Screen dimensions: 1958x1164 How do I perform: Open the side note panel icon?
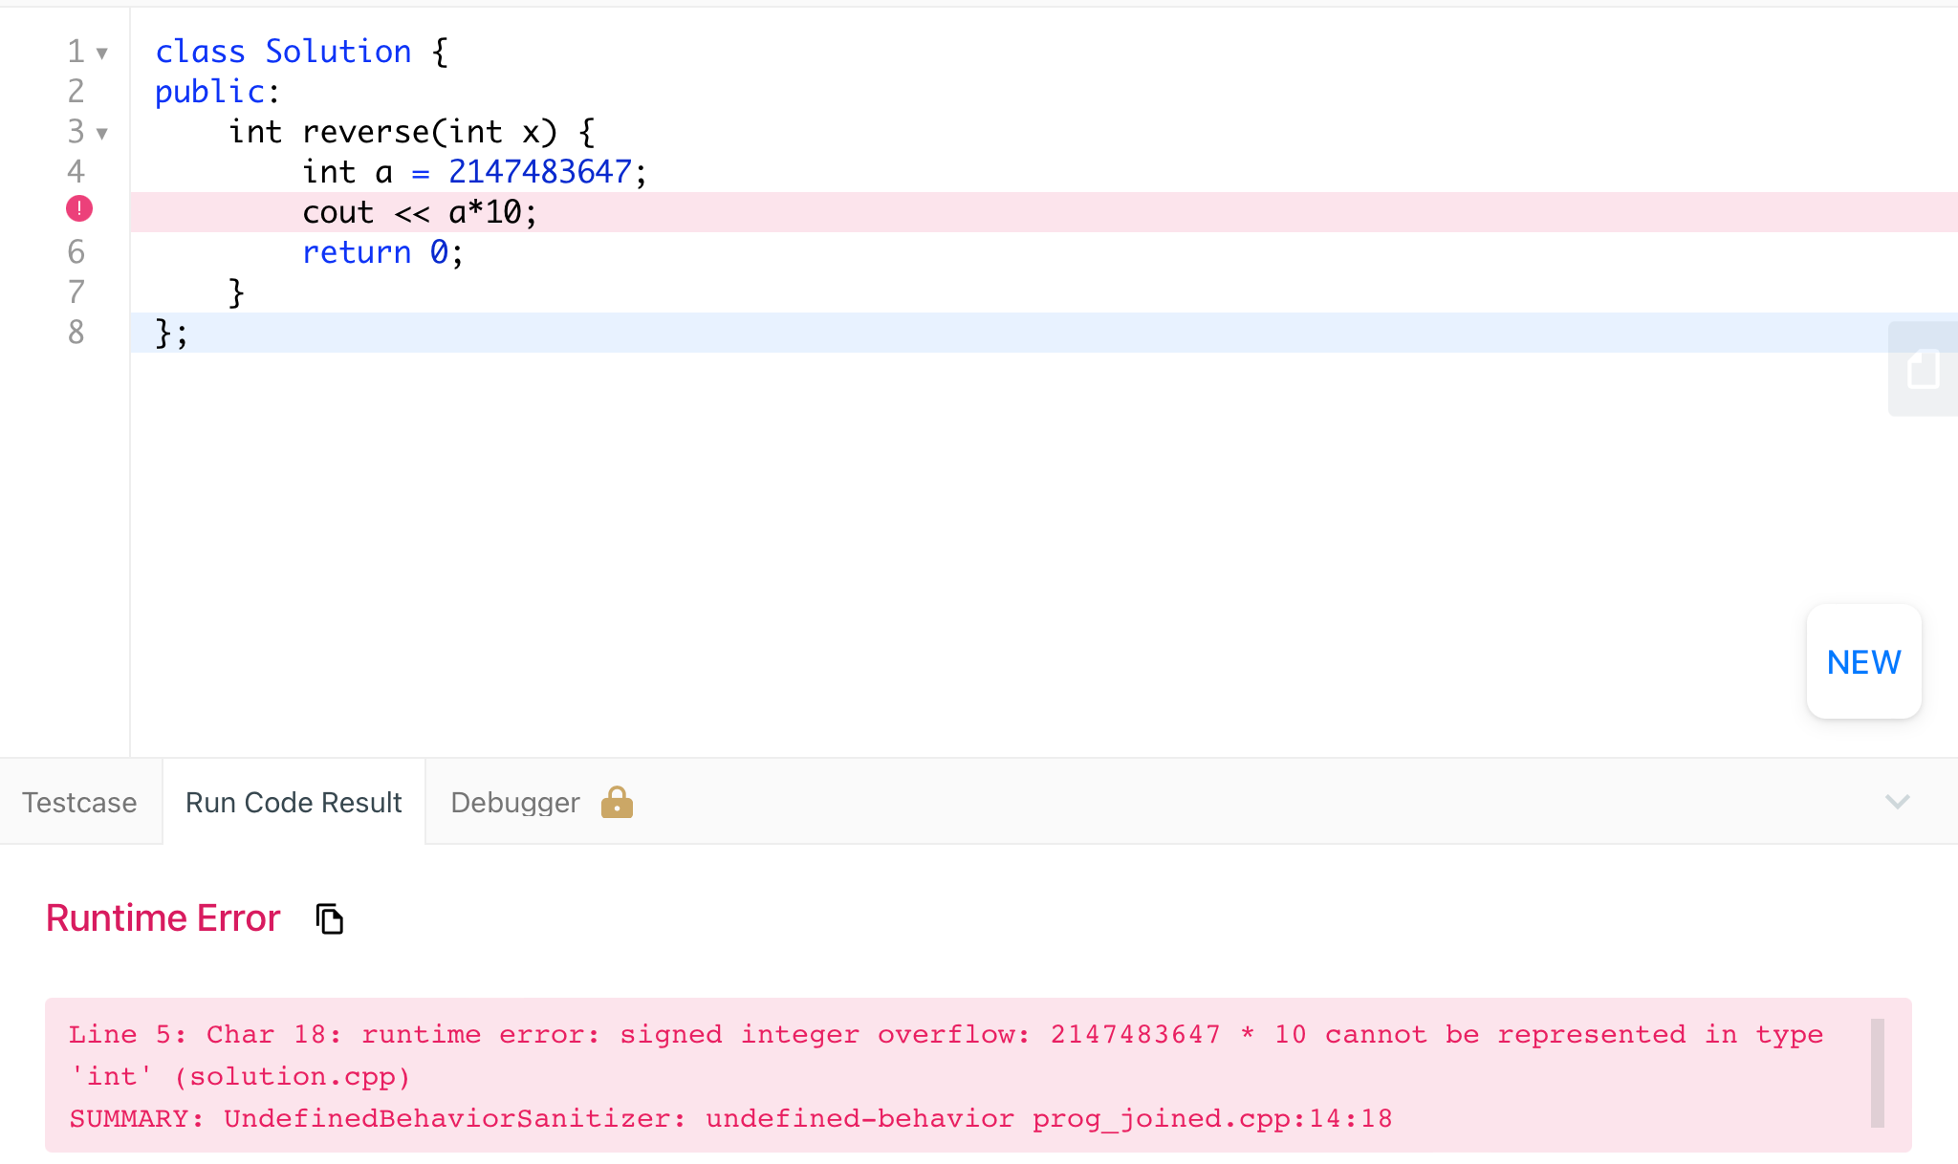click(1923, 369)
